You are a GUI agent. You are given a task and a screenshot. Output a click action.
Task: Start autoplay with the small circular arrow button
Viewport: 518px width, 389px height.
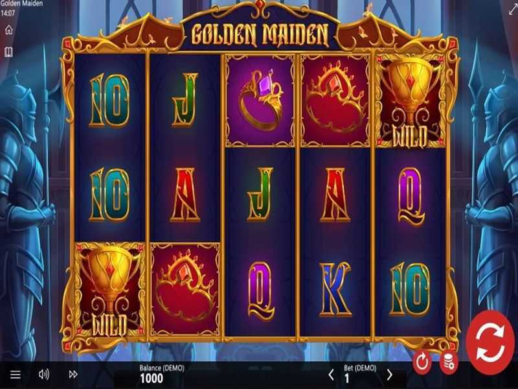point(422,362)
